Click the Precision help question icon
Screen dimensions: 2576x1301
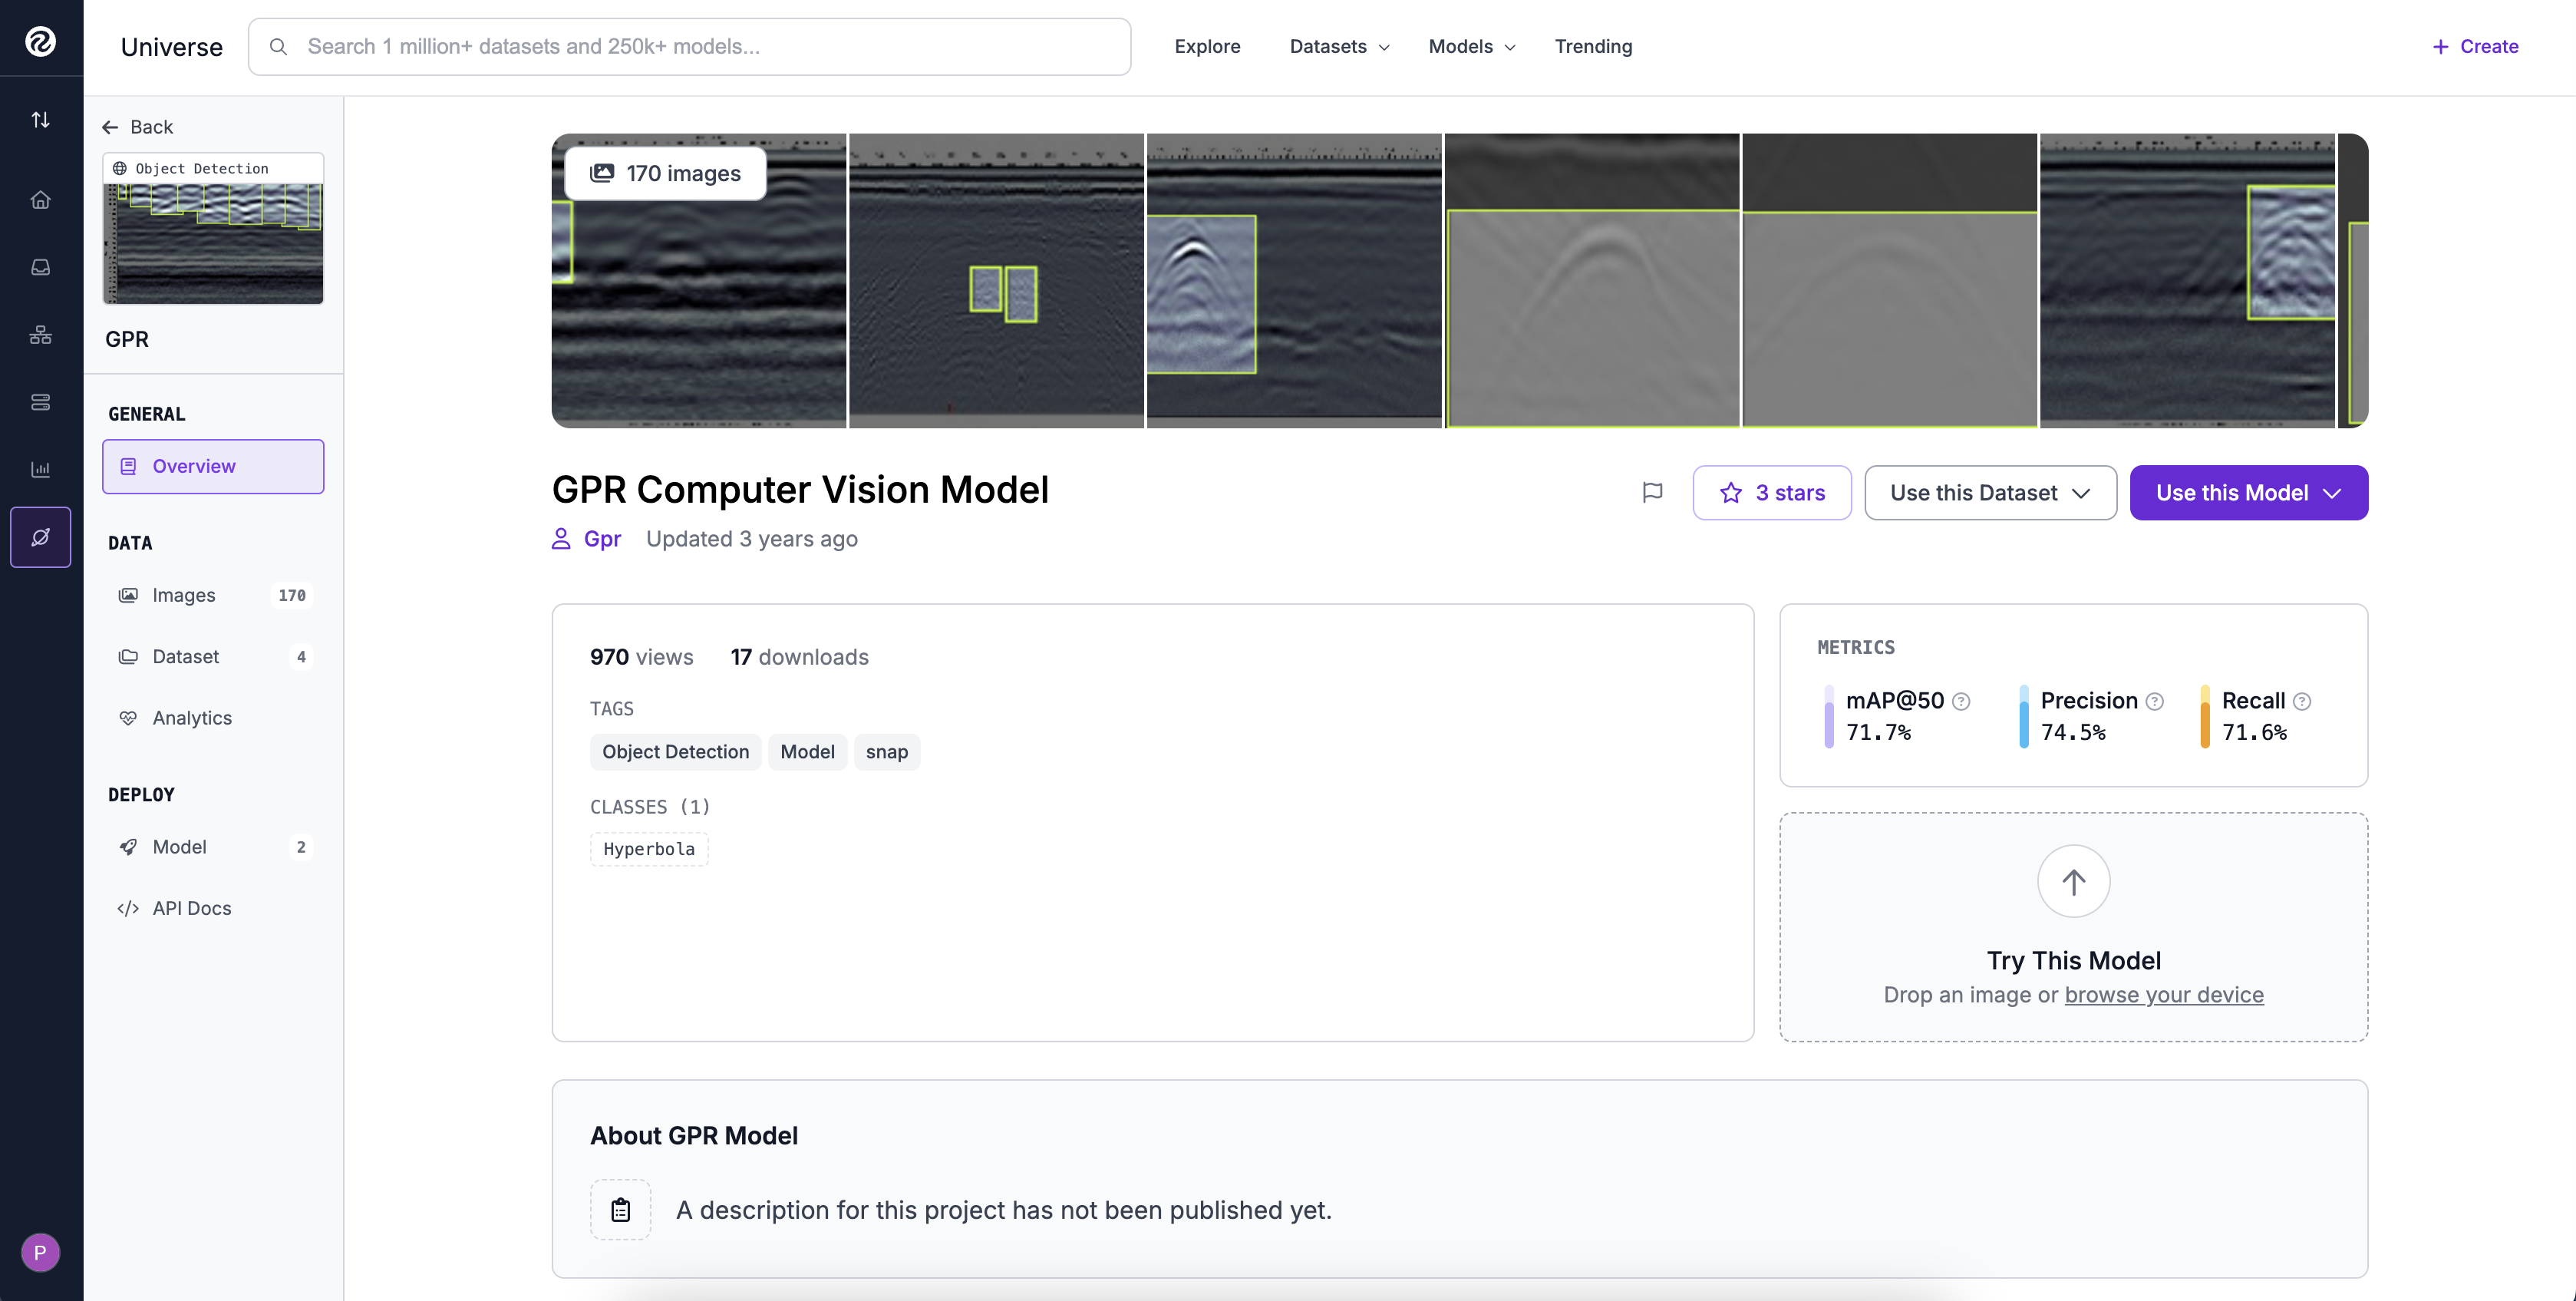[x=2155, y=701]
